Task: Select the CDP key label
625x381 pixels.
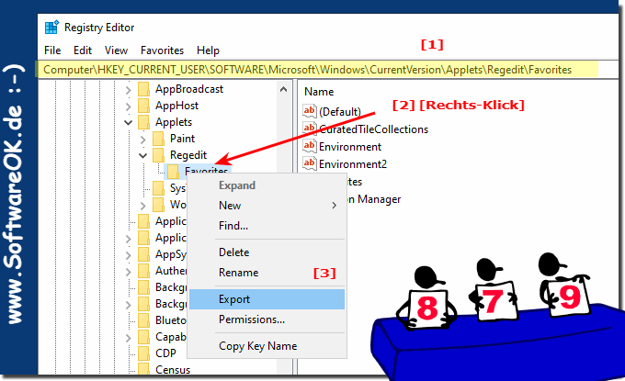Action: click(x=165, y=353)
